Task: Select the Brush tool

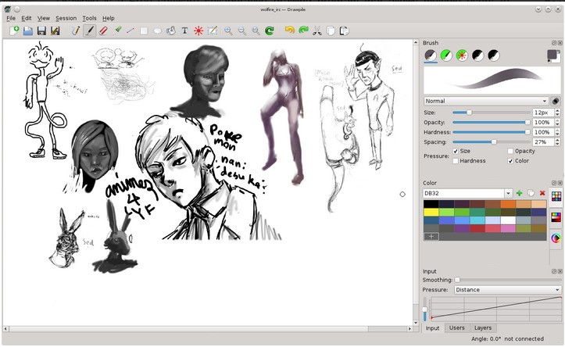Action: click(89, 31)
